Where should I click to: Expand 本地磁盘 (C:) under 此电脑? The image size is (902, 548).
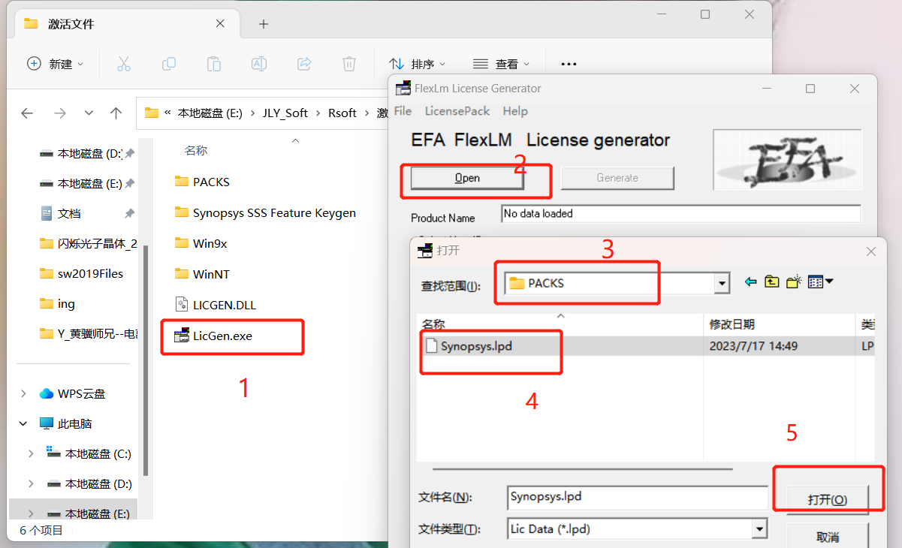point(31,453)
